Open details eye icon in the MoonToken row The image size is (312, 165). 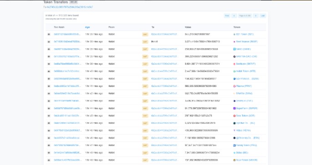(x=49, y=160)
